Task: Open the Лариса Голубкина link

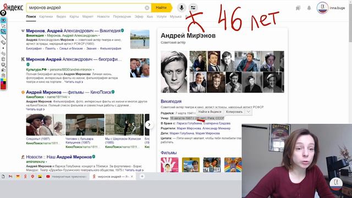Action: [x=189, y=123]
